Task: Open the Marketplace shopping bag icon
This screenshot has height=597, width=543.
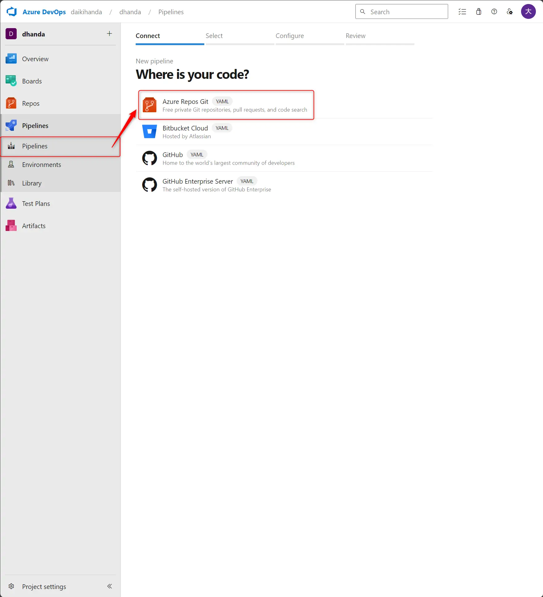Action: coord(479,12)
